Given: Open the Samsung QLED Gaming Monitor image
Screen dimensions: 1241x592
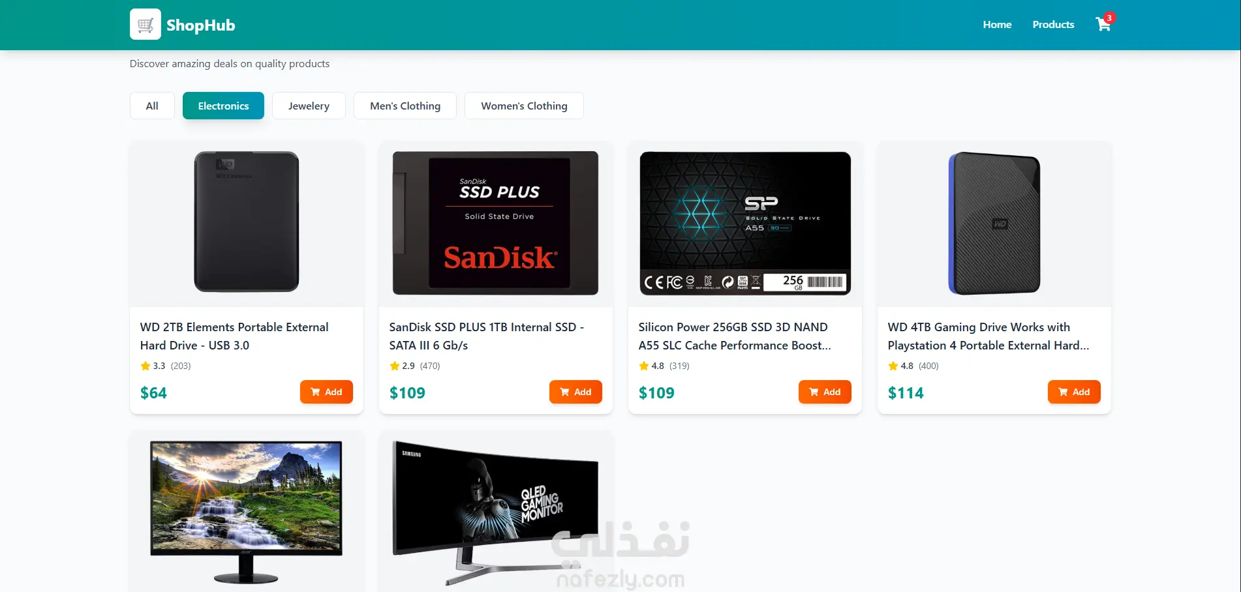Looking at the screenshot, I should pos(496,513).
